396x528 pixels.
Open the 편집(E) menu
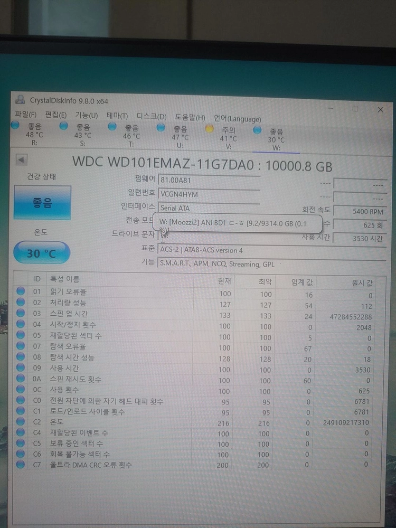point(55,115)
